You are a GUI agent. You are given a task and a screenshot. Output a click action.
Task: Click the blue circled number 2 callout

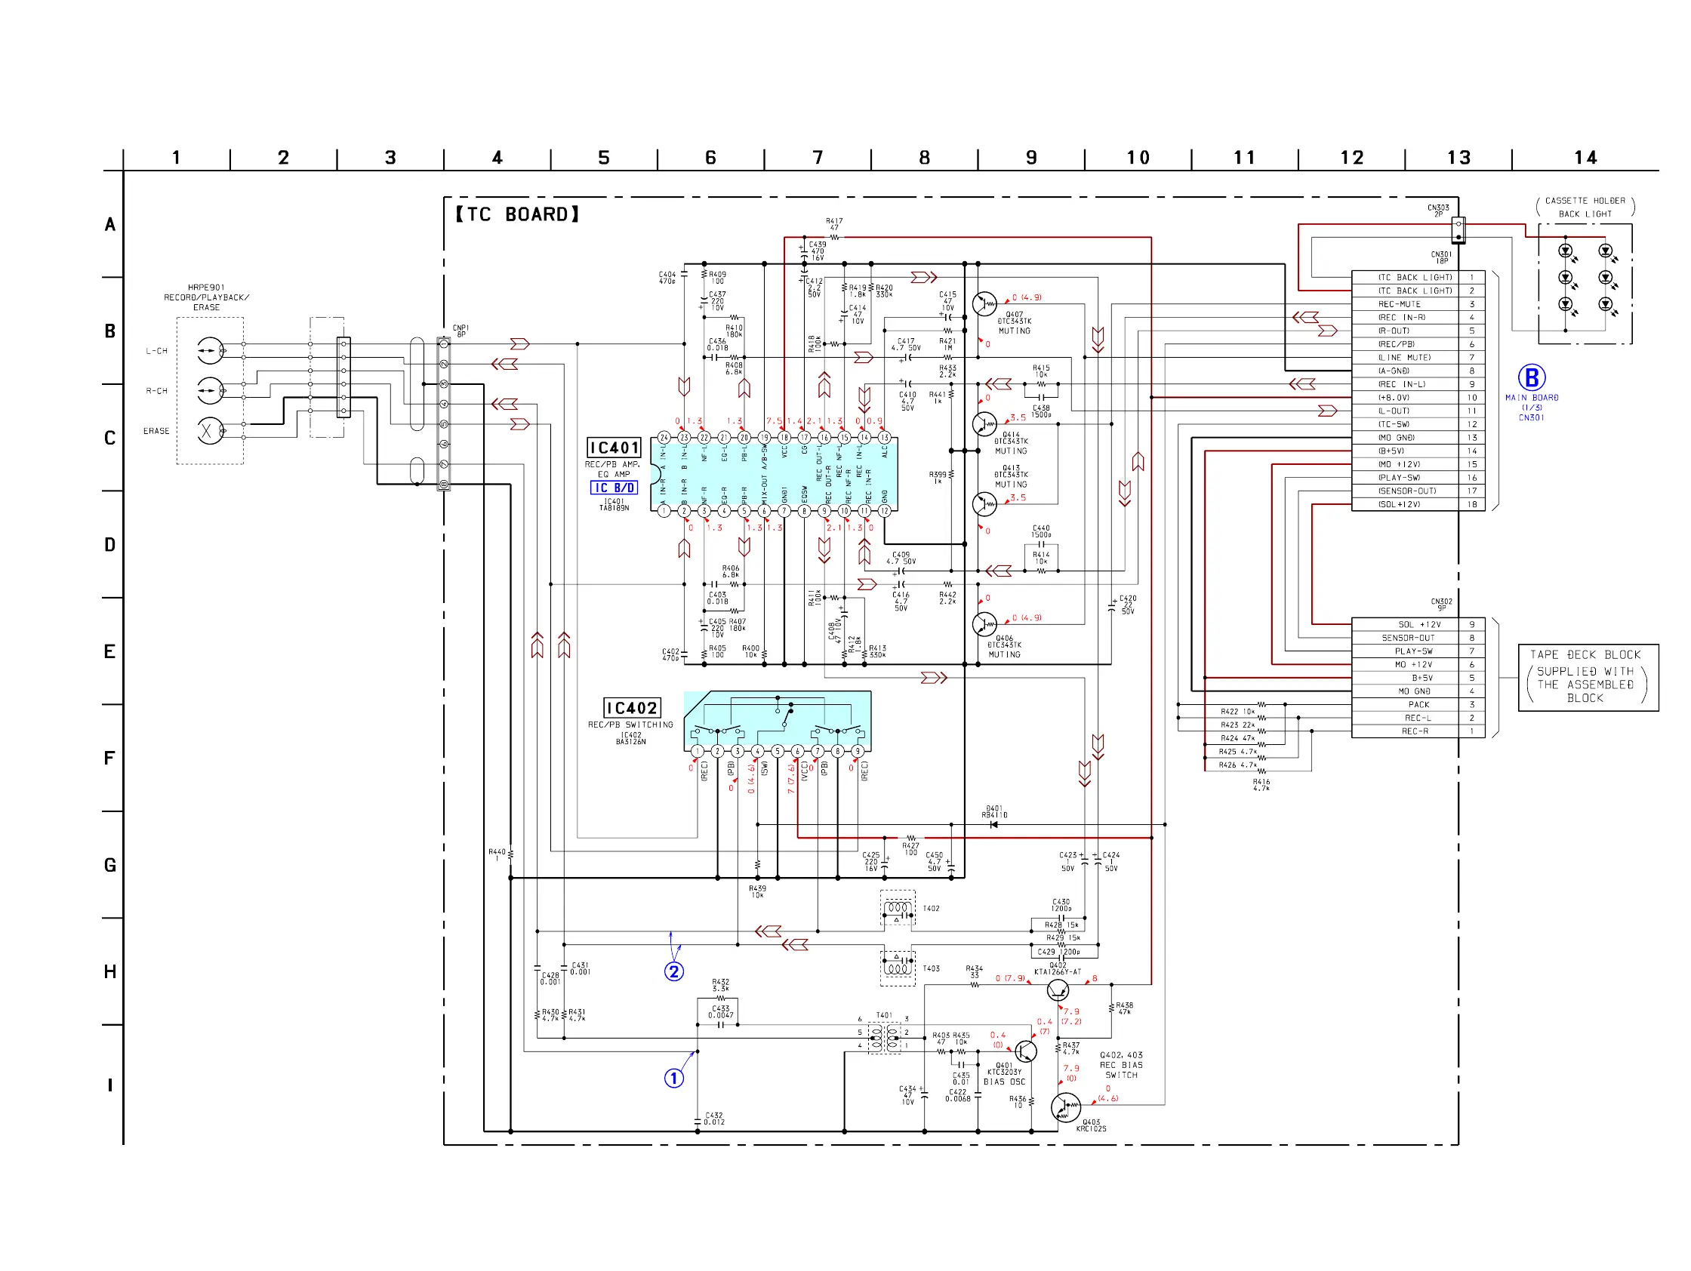tap(673, 971)
